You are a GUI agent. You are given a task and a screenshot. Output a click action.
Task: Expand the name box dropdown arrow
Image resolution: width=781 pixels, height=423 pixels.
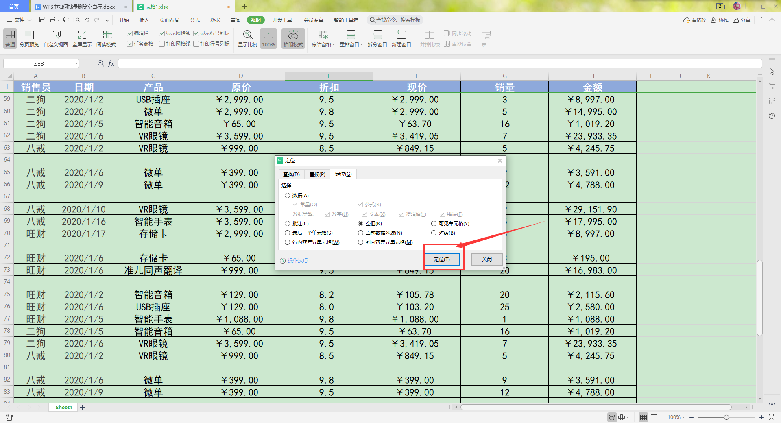76,64
